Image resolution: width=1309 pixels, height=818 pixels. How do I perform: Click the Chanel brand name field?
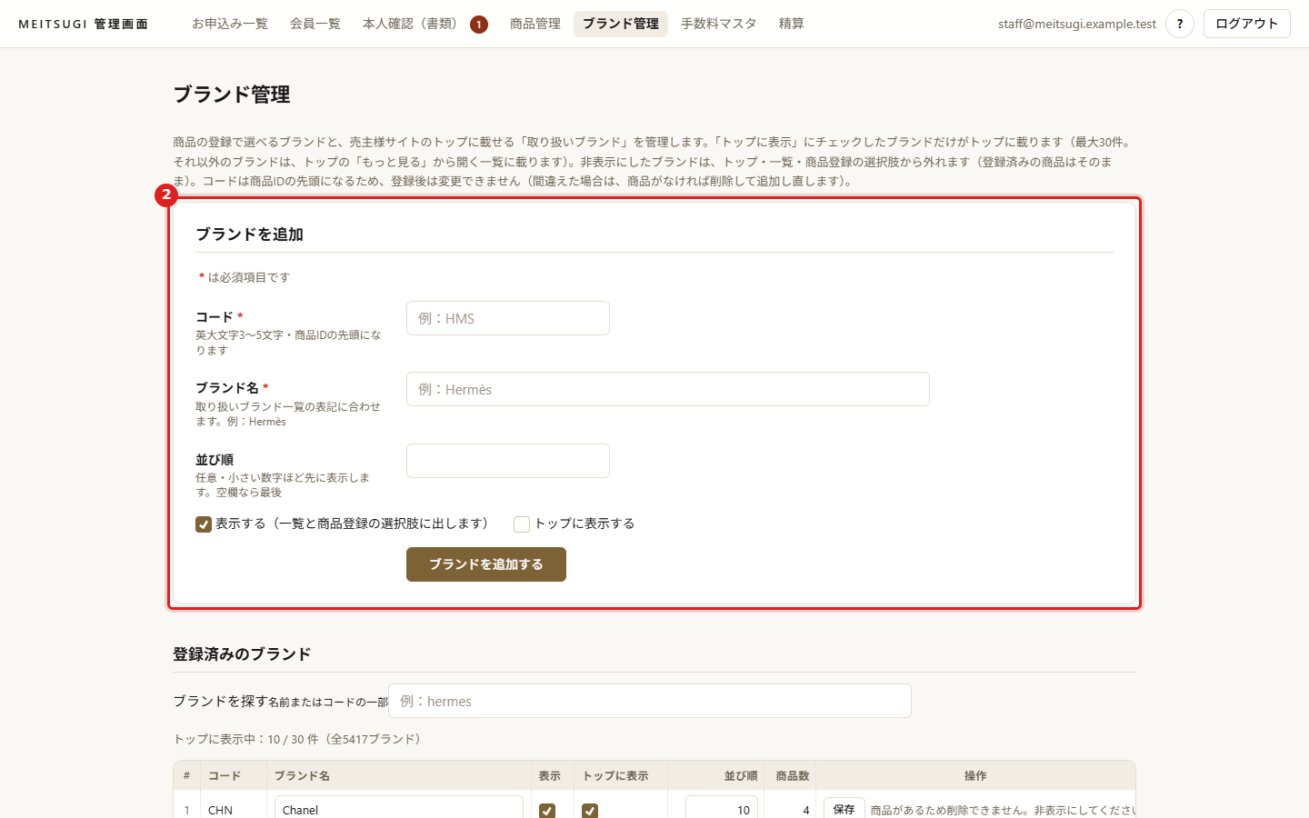[399, 807]
